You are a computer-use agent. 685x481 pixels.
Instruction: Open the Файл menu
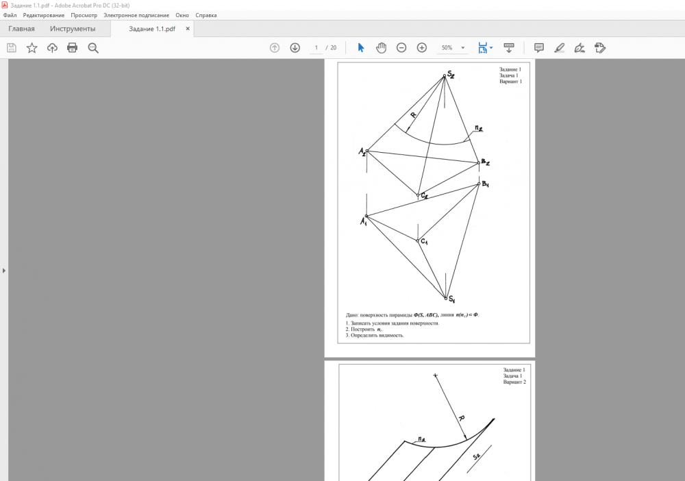click(x=10, y=15)
